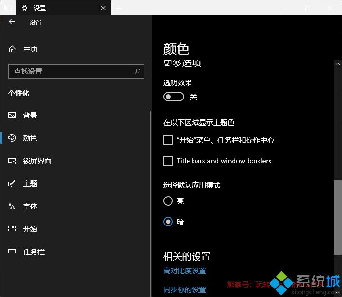Viewport: 342px width, 297px height.
Task: Open the 主页 home icon
Action: (12, 49)
